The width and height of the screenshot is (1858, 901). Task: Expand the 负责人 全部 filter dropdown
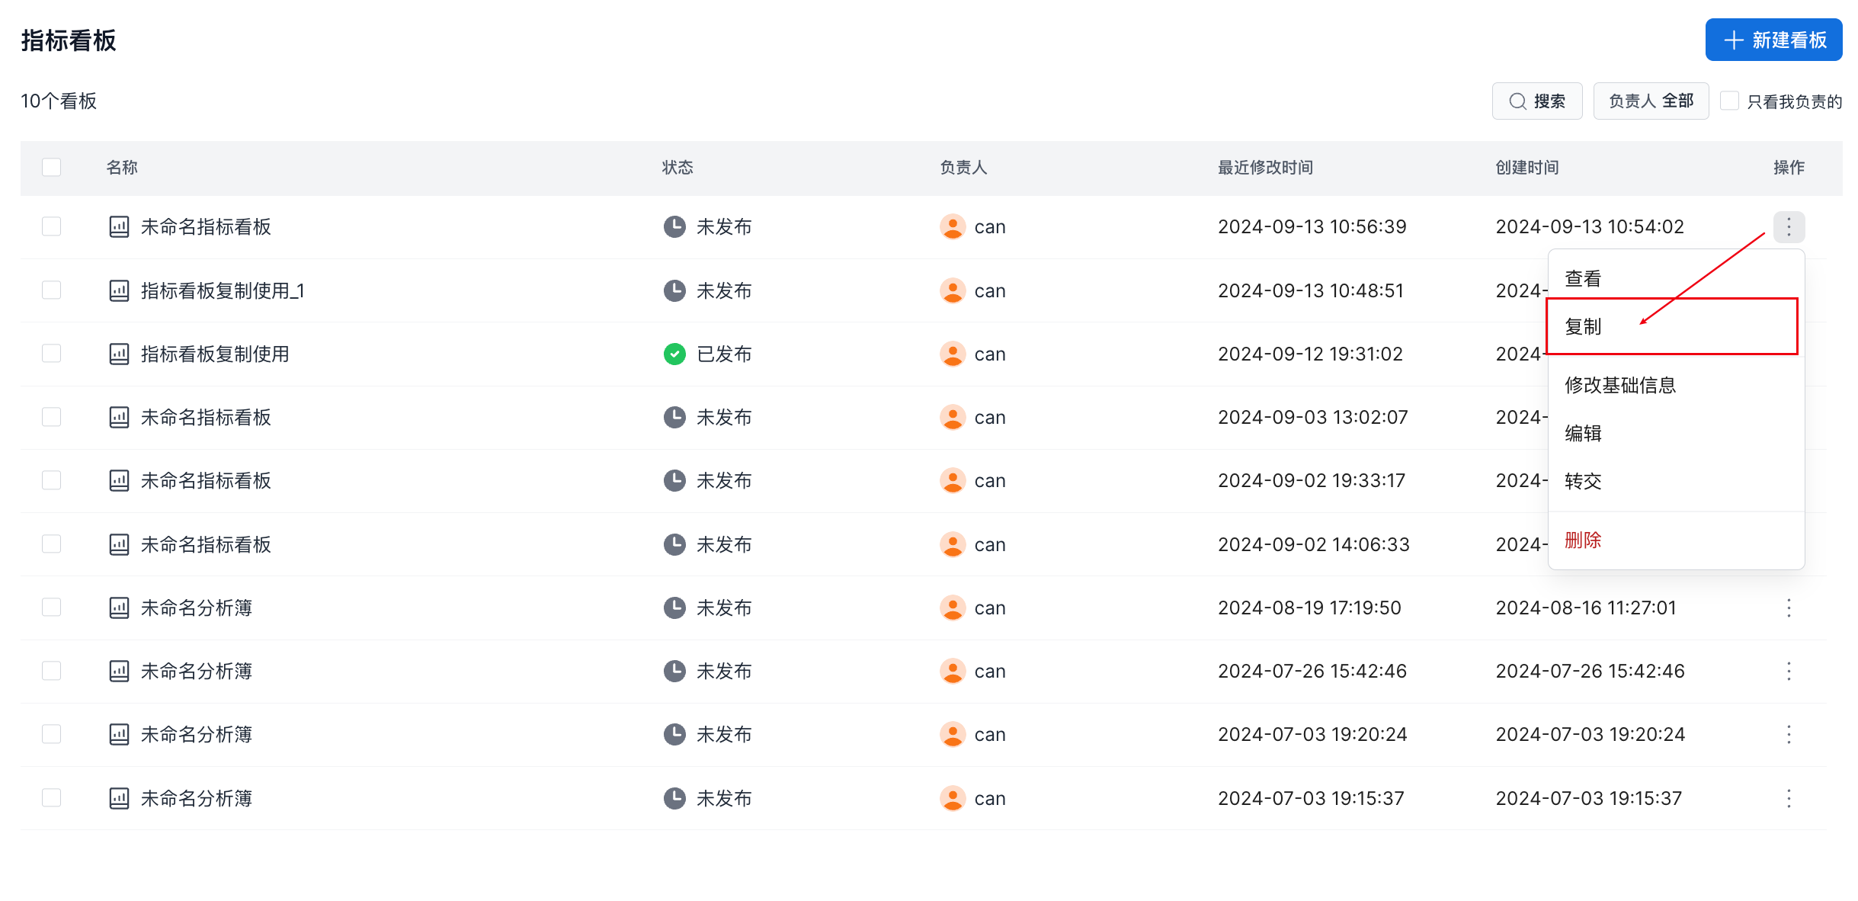click(x=1650, y=101)
